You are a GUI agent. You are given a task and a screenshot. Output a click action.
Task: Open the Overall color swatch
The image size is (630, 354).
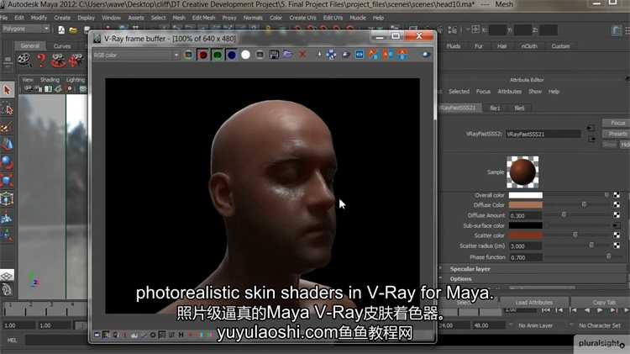pyautogui.click(x=526, y=195)
